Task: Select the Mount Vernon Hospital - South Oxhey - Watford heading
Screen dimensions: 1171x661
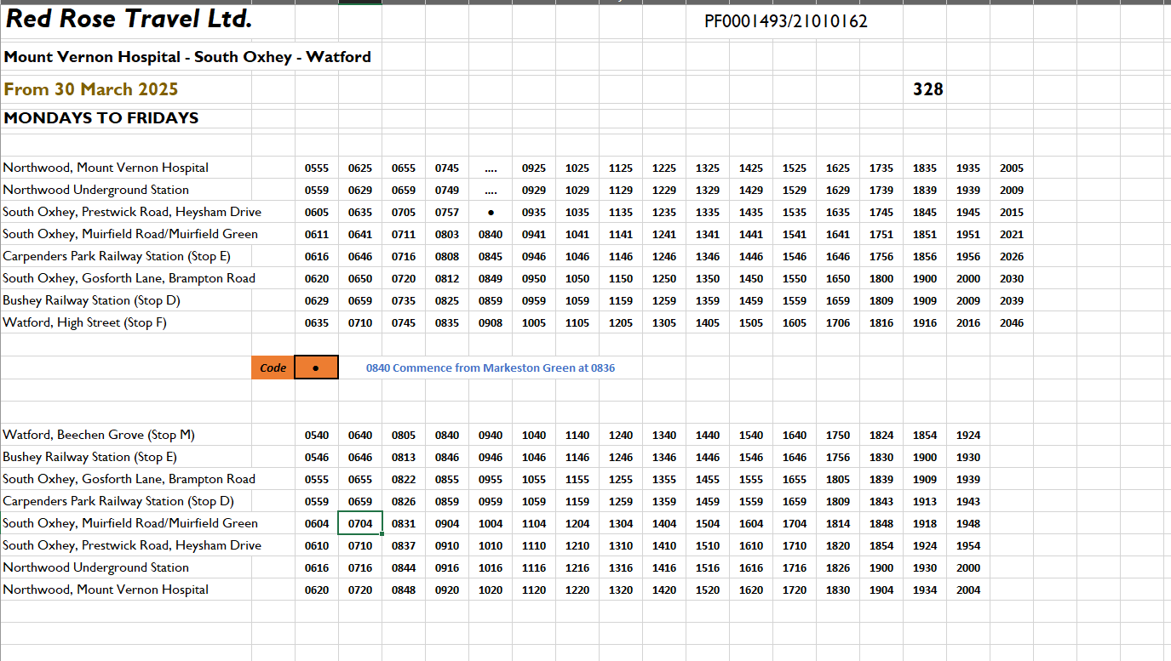Action: tap(187, 58)
